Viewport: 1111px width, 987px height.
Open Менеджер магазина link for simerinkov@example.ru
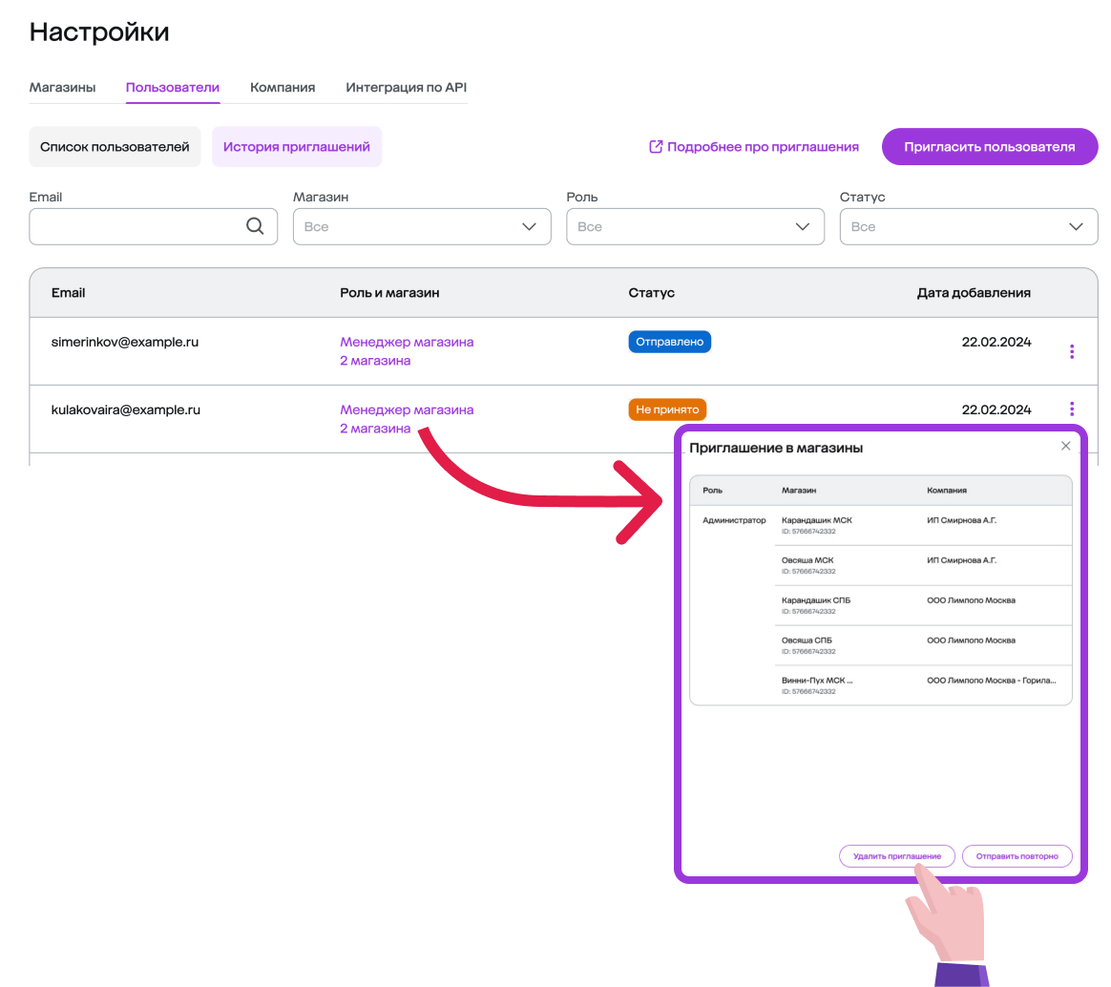pos(407,342)
